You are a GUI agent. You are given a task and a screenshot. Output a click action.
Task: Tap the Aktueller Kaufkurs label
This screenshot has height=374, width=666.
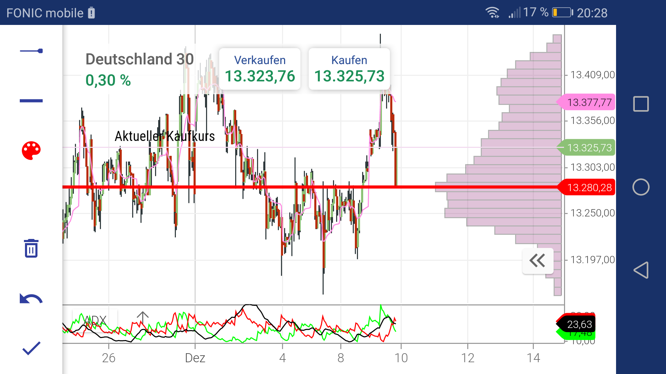164,136
